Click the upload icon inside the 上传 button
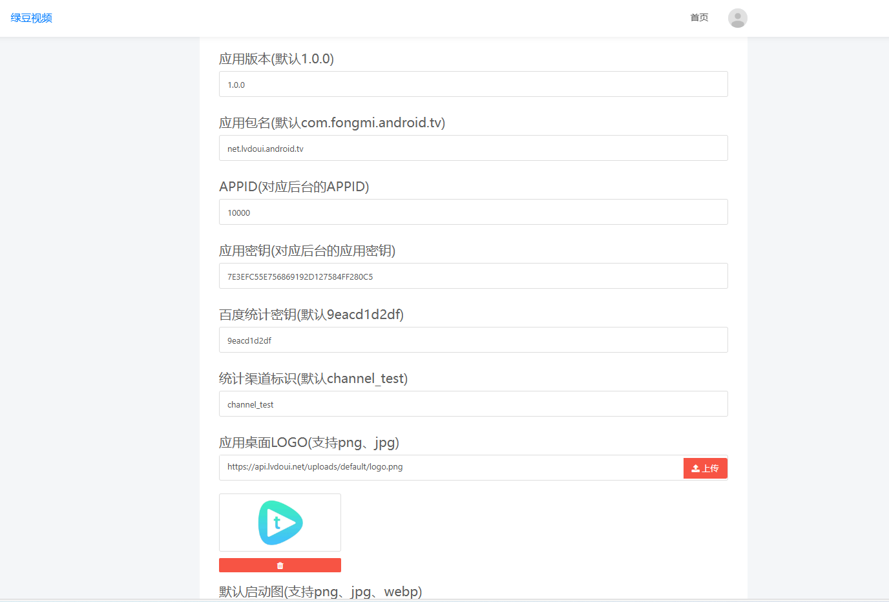Image resolution: width=889 pixels, height=602 pixels. pyautogui.click(x=696, y=468)
